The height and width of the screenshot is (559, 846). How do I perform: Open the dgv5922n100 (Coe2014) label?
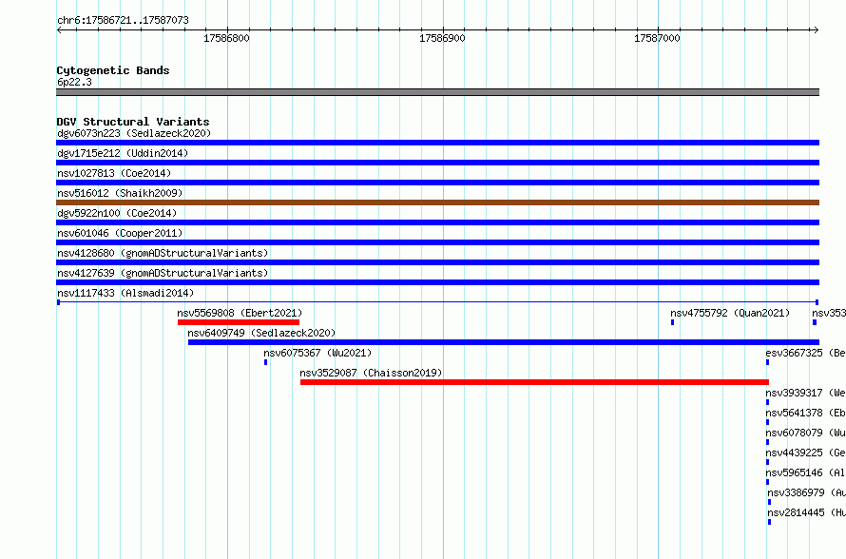pyautogui.click(x=117, y=213)
